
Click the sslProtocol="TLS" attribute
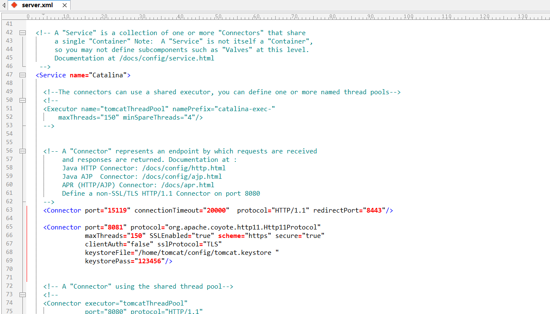tap(189, 244)
